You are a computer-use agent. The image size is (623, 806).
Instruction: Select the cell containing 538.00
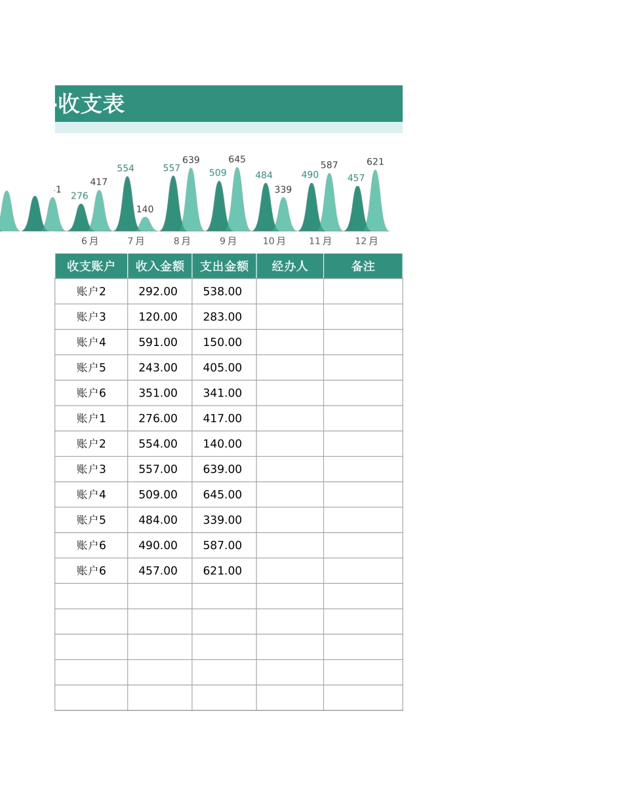[223, 291]
